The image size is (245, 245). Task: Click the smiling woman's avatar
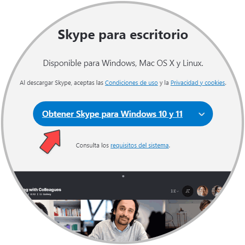click(203, 191)
